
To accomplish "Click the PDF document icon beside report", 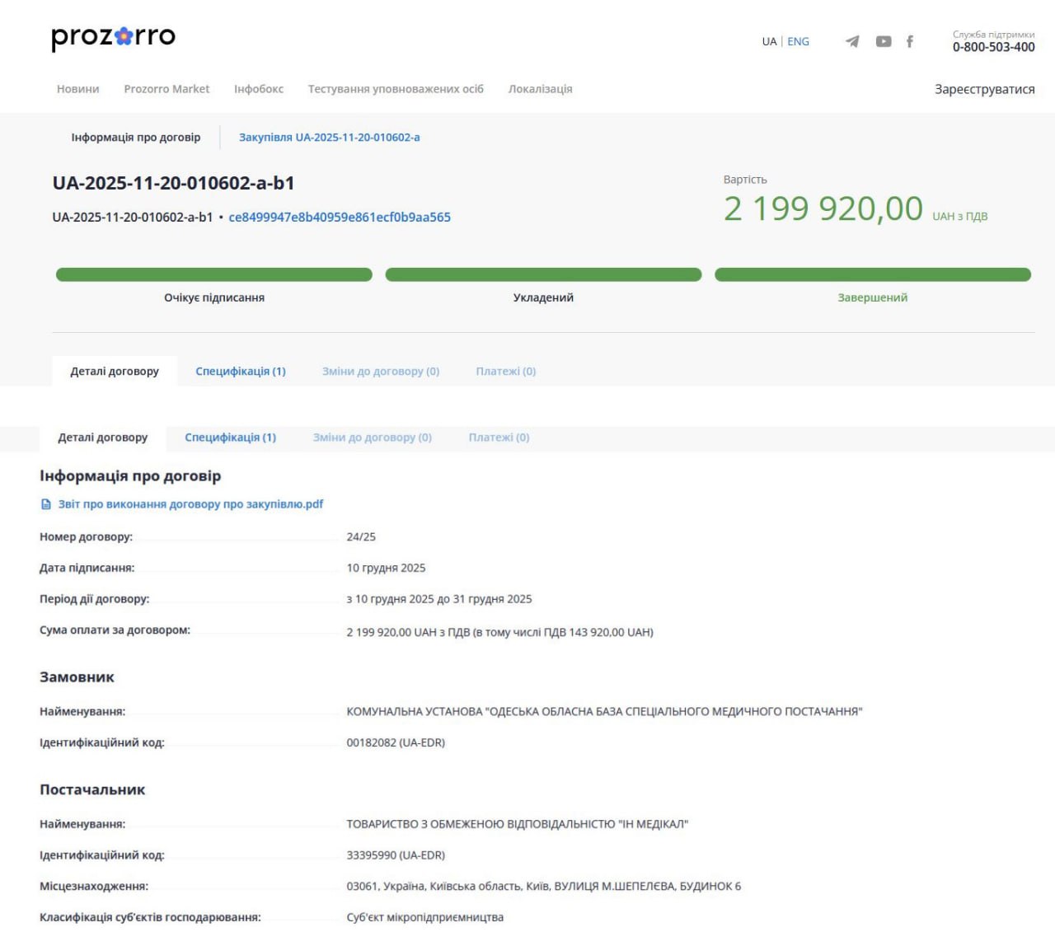I will [46, 504].
